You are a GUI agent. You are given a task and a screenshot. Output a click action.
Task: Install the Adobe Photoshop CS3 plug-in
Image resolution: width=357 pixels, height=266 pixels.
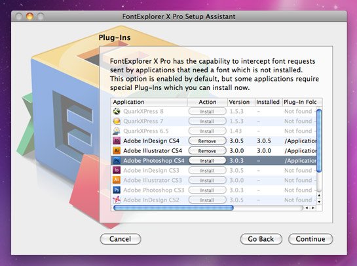(207, 190)
